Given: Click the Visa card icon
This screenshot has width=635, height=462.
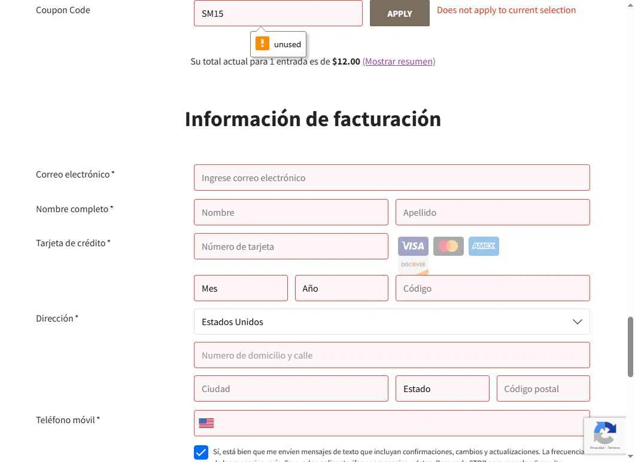Looking at the screenshot, I should (413, 246).
